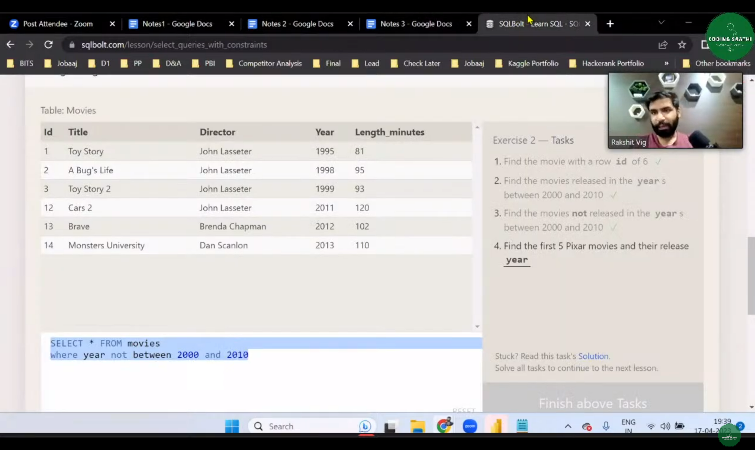Open the tab search dropdown arrow
The image size is (755, 450).
click(661, 23)
